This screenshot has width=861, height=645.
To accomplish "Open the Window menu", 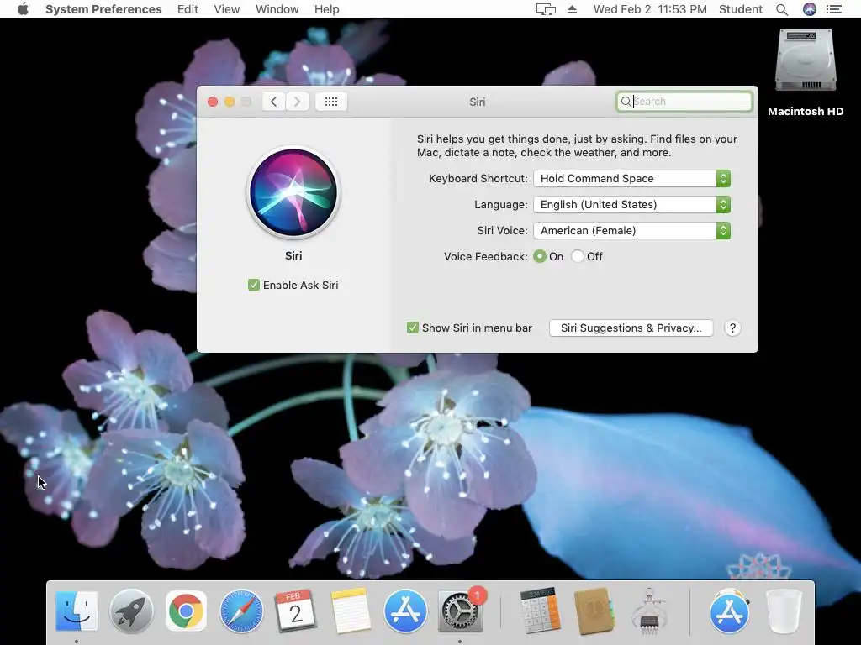I will pos(277,9).
